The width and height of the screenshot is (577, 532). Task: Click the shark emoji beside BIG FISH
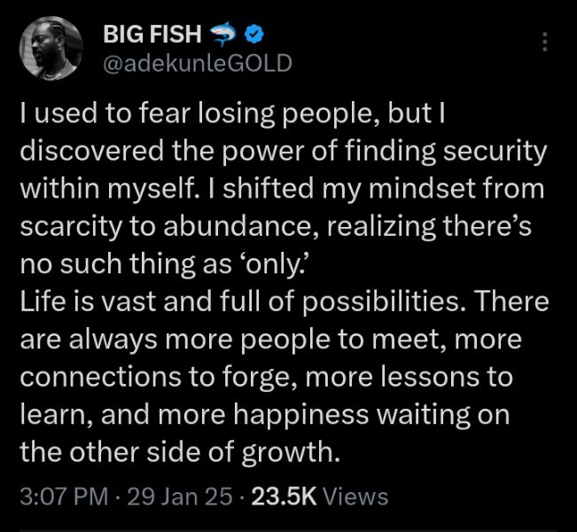[224, 35]
